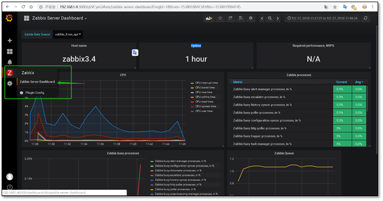This screenshot has width=383, height=201.
Task: Zoom out the time range
Action: 269,18
